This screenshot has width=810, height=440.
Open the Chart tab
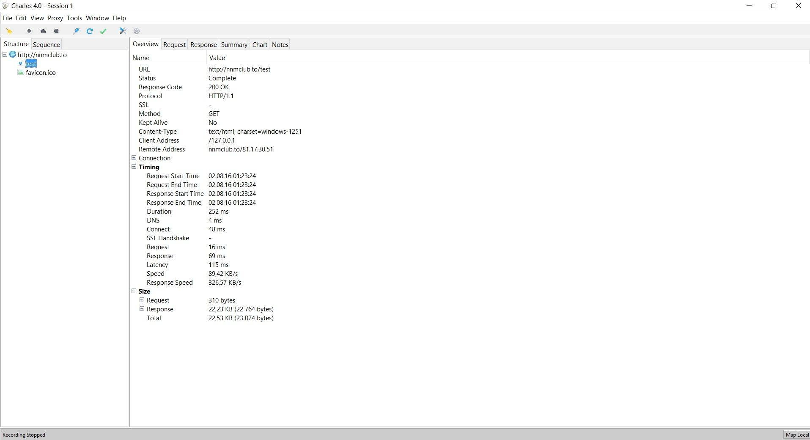click(260, 44)
